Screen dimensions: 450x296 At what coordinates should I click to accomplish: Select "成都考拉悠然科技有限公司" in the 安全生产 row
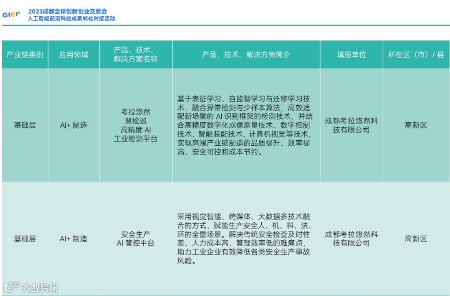(x=352, y=239)
